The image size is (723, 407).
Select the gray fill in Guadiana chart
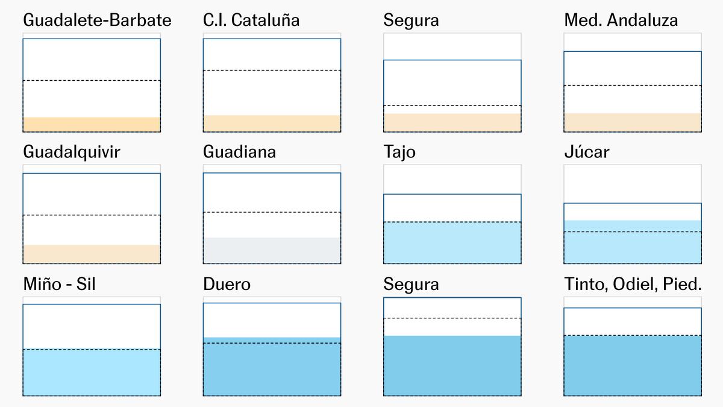tap(272, 250)
